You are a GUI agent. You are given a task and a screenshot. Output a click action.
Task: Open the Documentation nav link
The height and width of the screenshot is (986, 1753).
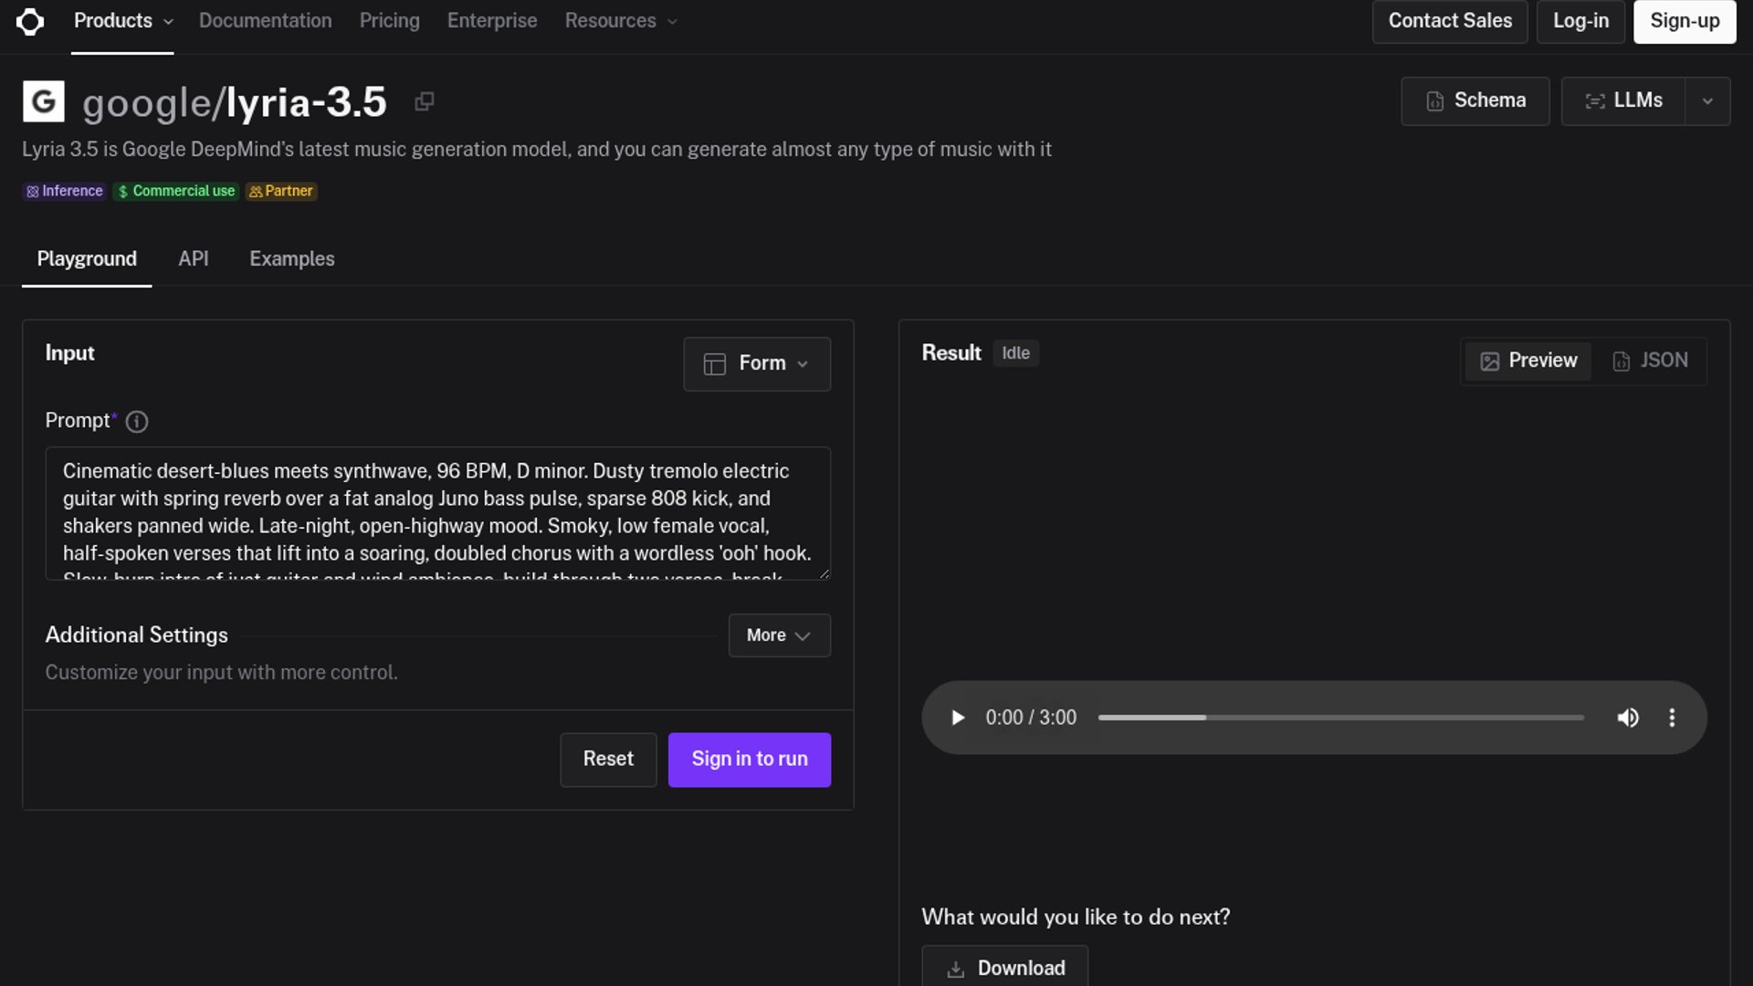(266, 21)
